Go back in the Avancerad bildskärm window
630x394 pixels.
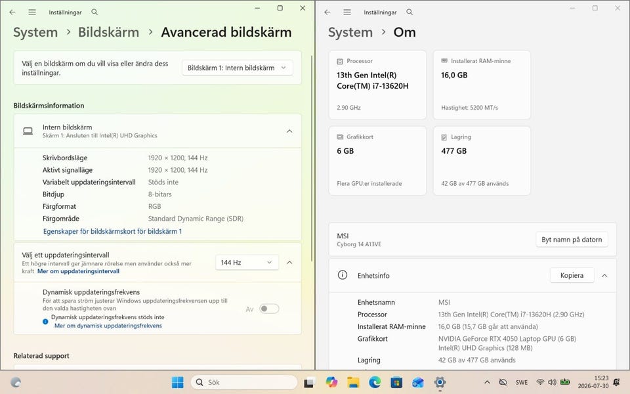(12, 12)
